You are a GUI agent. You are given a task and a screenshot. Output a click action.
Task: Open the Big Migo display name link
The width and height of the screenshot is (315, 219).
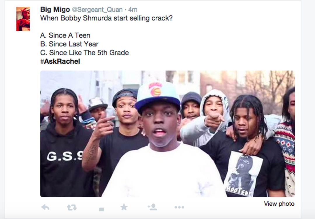(x=55, y=9)
